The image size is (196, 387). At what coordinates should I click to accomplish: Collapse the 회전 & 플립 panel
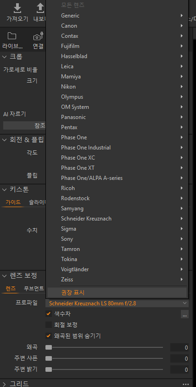[x=5, y=140]
